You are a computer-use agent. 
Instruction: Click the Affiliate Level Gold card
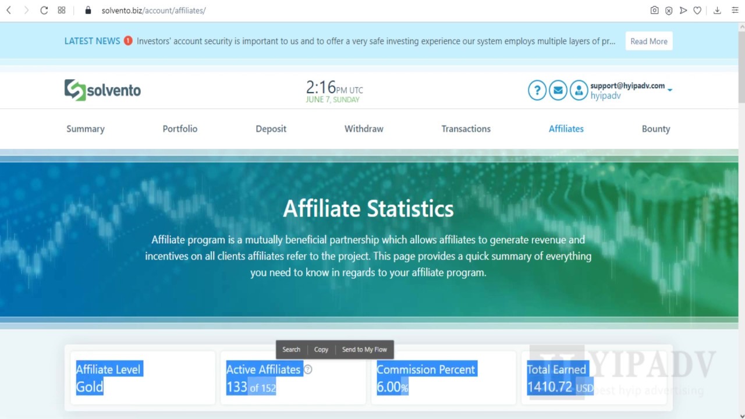(143, 378)
